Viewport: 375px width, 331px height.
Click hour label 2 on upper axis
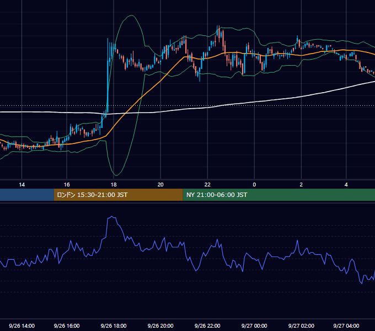pos(301,185)
